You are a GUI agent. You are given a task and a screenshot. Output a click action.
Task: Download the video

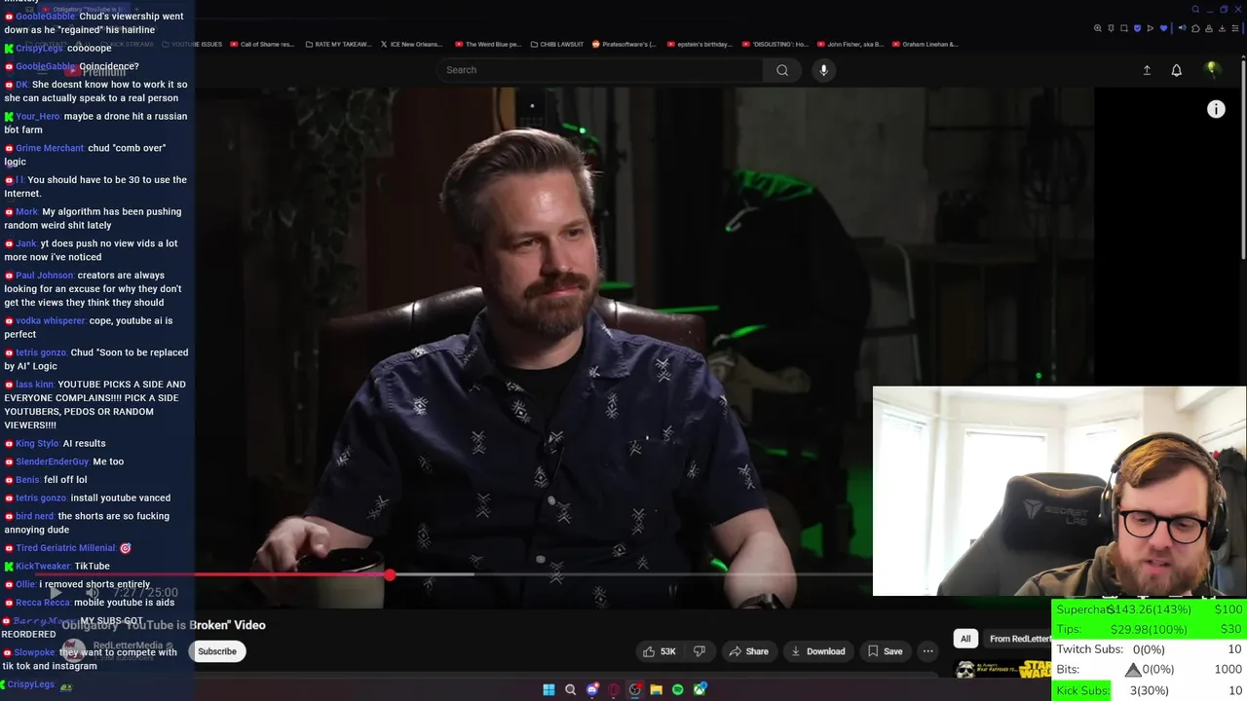tap(817, 651)
